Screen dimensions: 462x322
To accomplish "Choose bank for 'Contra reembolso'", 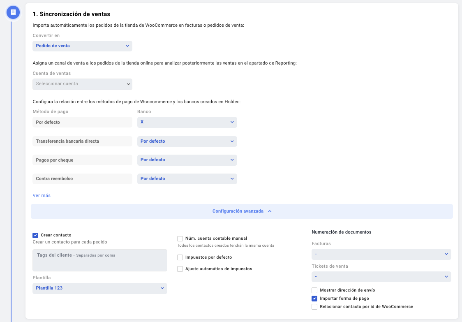I will 187,179.
